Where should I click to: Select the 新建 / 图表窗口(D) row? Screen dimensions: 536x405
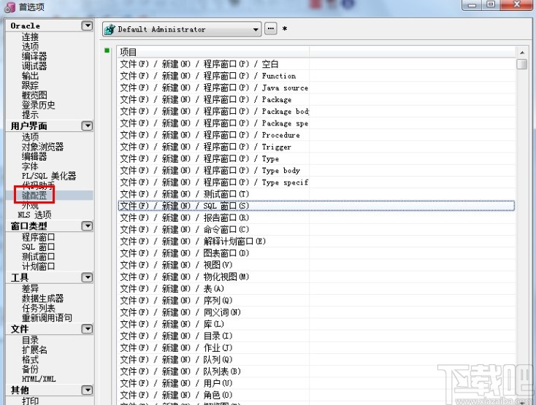316,253
